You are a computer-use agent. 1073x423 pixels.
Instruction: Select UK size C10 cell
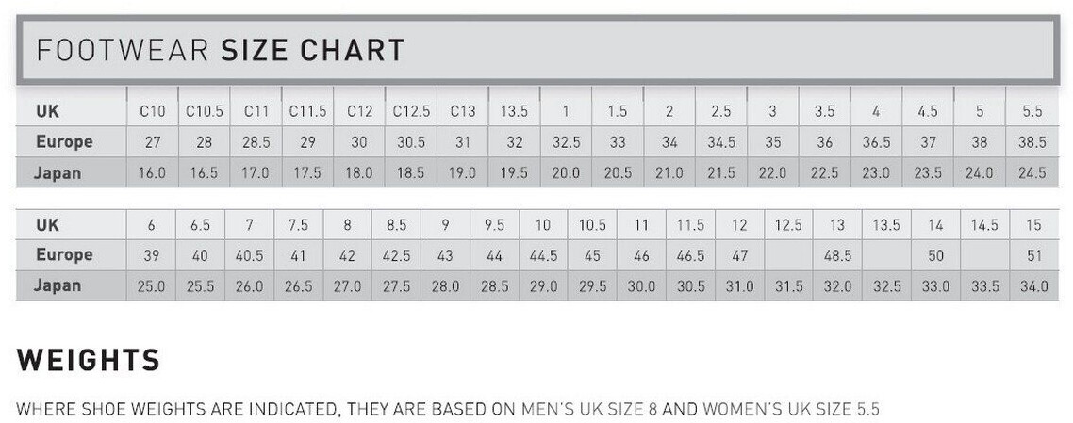pyautogui.click(x=152, y=111)
